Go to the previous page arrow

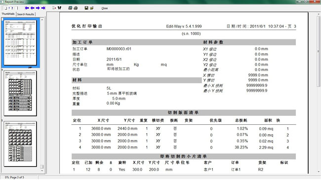pyautogui.click(x=32, y=8)
